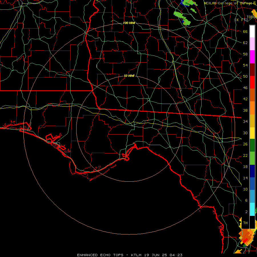
Task: Click the medium blue legend swatch
Action: point(252,184)
